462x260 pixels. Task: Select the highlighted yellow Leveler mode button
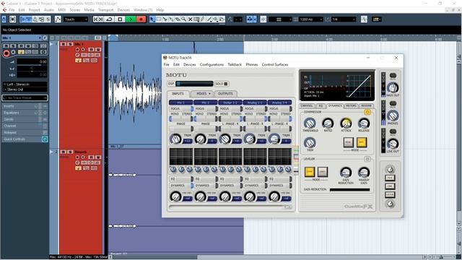click(x=310, y=172)
